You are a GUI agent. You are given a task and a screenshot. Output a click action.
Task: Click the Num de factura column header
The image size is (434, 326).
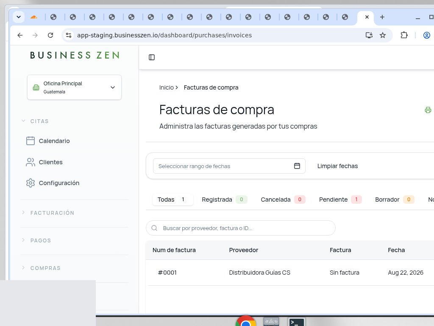(x=174, y=250)
